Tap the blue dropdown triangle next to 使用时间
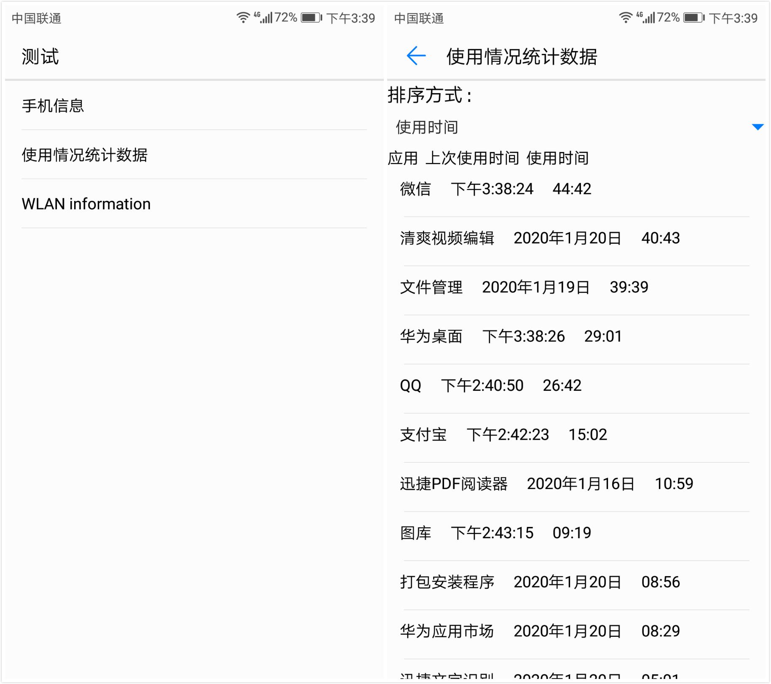This screenshot has height=684, width=771. pyautogui.click(x=757, y=126)
